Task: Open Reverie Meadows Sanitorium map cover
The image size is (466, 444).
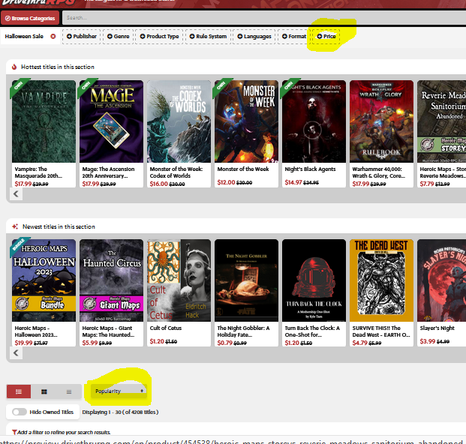Action: 442,121
